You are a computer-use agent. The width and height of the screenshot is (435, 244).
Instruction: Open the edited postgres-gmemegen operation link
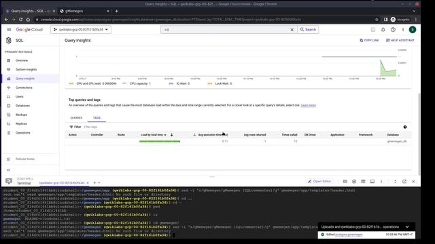point(349,235)
